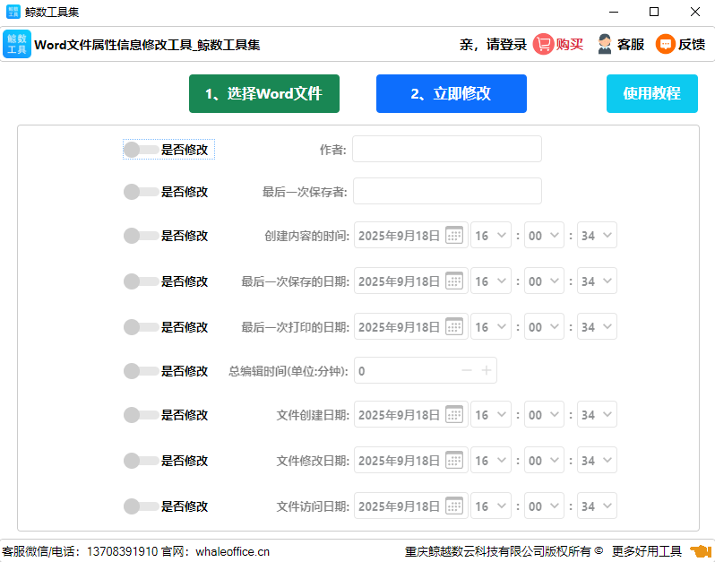Click the shopping cart 购买 icon
This screenshot has width=715, height=562.
[x=543, y=44]
